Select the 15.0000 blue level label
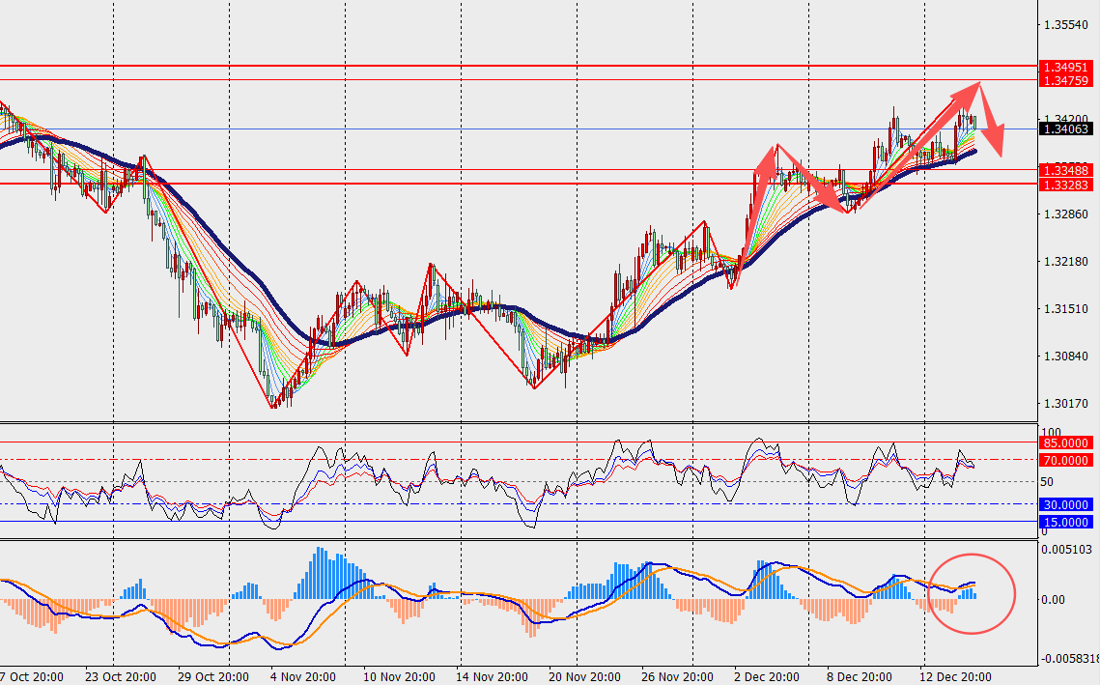Viewport: 1100px width, 685px height. click(x=1067, y=522)
